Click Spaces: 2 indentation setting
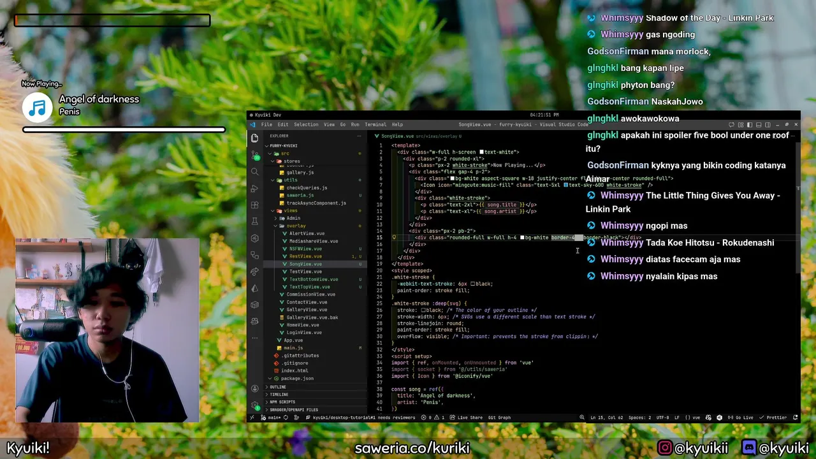816x459 pixels. coord(639,418)
